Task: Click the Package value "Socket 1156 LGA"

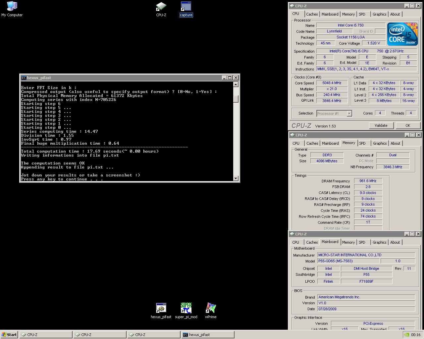Action: tap(351, 37)
